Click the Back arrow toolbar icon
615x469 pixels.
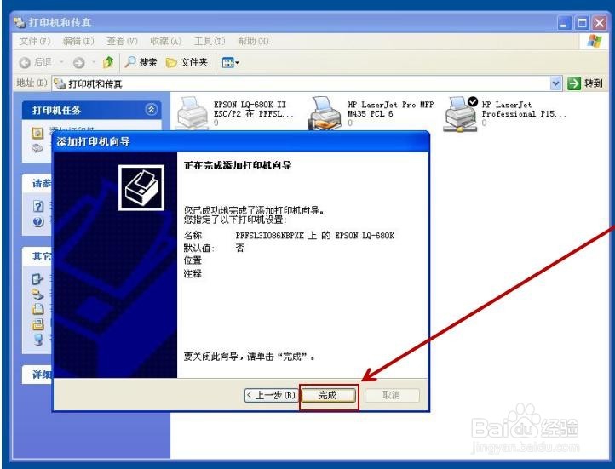point(25,62)
